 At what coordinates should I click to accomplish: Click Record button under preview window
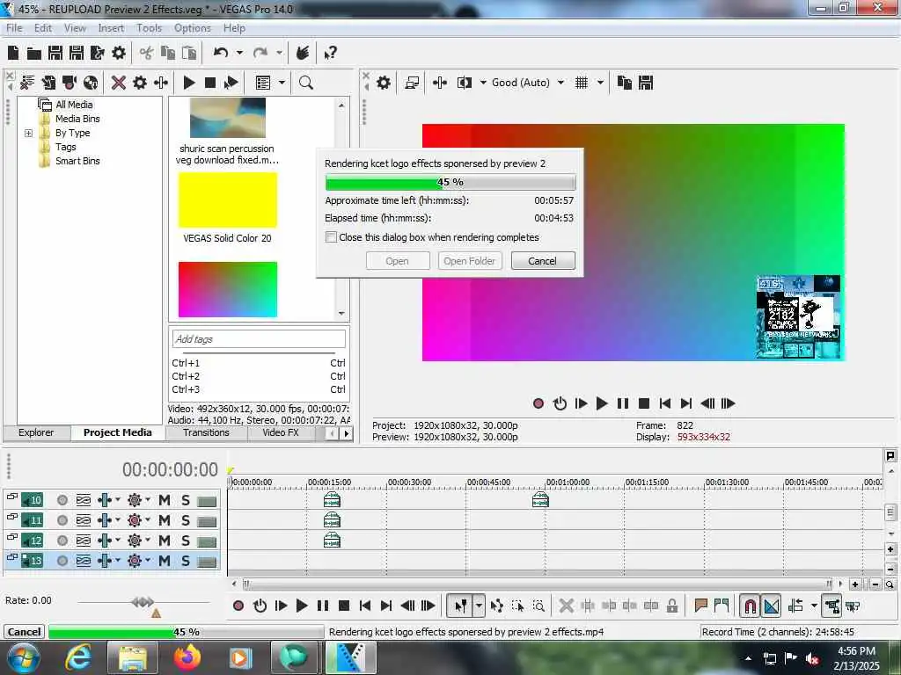(x=538, y=403)
